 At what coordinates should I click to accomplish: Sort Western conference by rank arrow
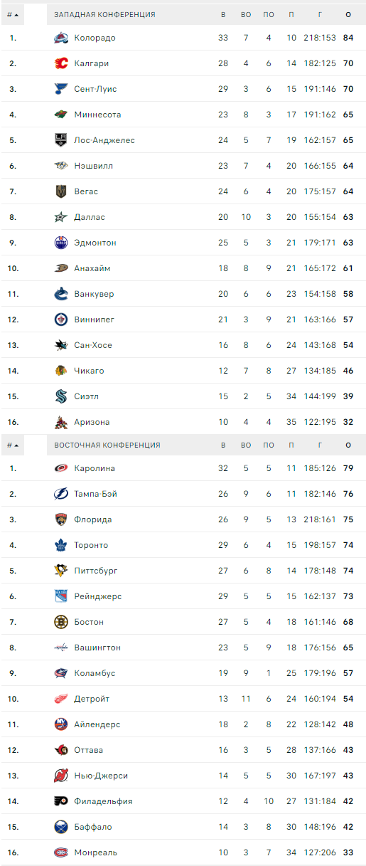tap(16, 14)
